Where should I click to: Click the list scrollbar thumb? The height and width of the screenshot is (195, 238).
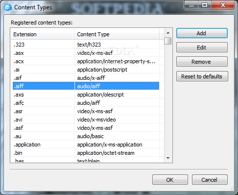tap(168, 41)
